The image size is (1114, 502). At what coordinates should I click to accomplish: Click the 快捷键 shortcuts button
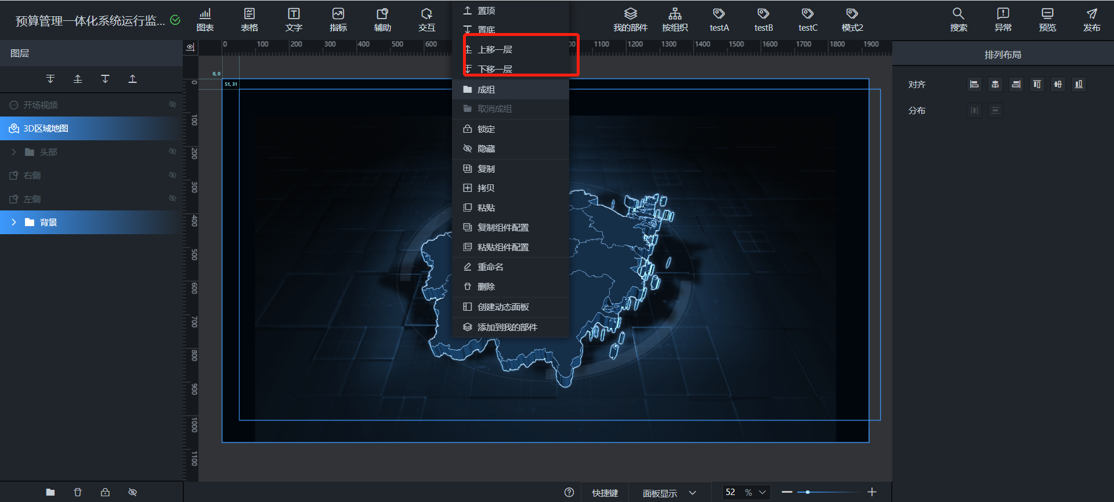click(x=605, y=493)
